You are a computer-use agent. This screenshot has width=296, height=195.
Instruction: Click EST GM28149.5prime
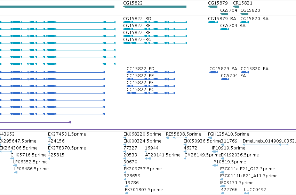[x=202, y=155]
